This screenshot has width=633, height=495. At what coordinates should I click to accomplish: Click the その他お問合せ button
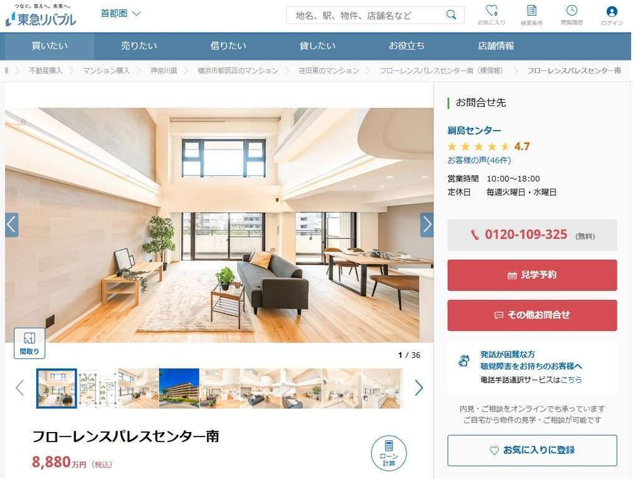pos(532,315)
